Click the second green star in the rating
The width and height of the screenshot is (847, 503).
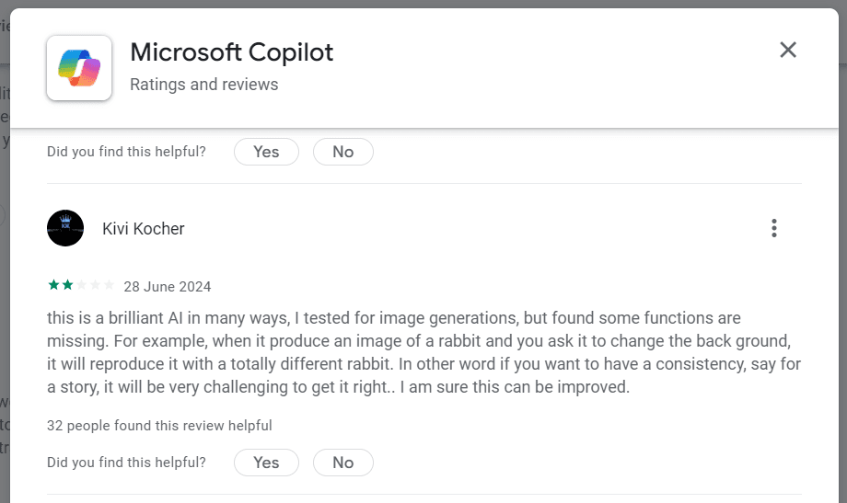pos(67,286)
